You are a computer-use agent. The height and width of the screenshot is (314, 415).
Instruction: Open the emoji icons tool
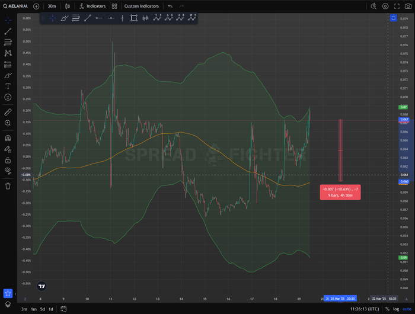(x=8, y=97)
